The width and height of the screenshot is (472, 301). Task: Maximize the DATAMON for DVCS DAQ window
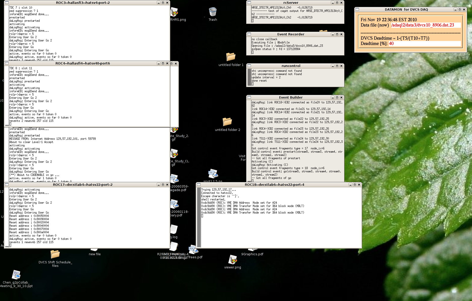click(460, 9)
